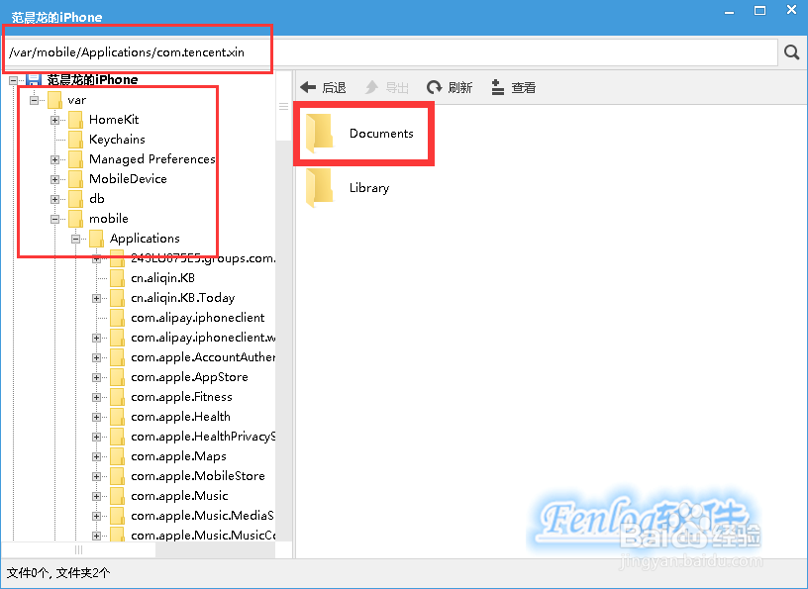Select com.apple.Fitness in the tree
This screenshot has height=589, width=808.
pyautogui.click(x=181, y=397)
